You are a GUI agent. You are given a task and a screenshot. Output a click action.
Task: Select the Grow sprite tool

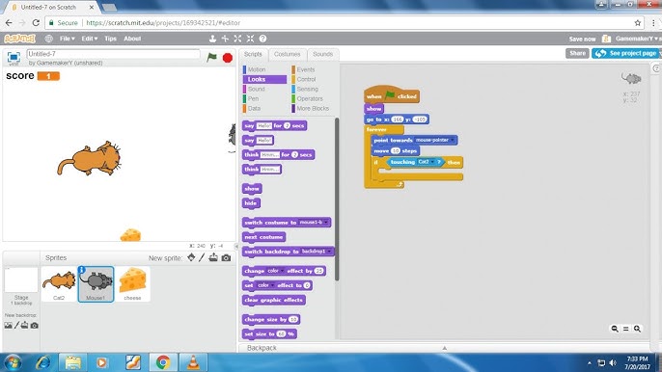(x=237, y=39)
